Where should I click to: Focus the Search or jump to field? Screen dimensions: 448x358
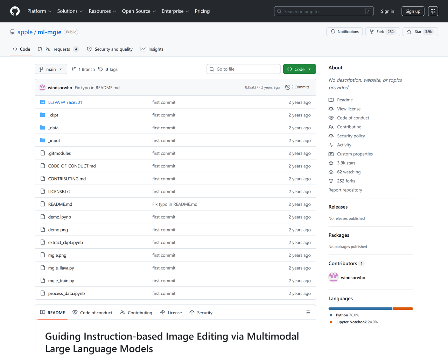coord(324,11)
